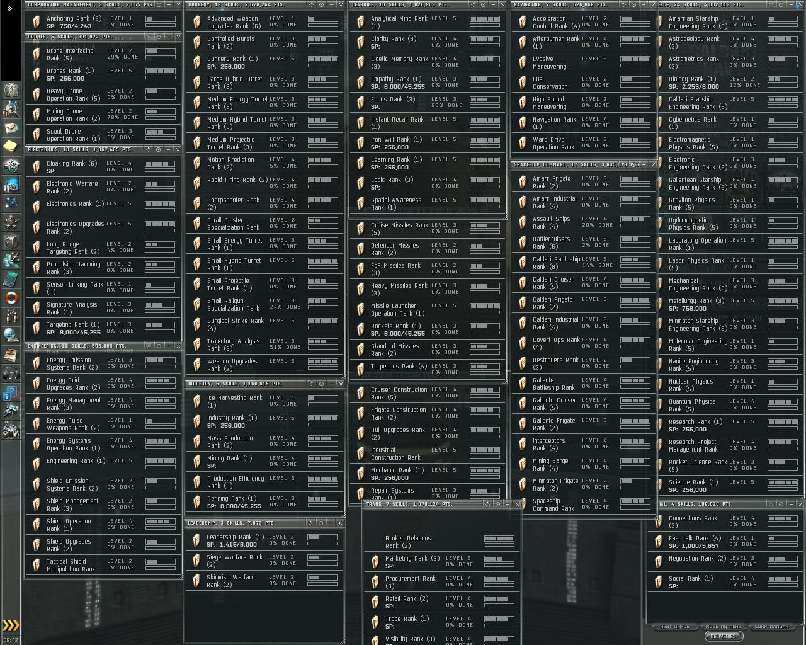
Task: Click the Gunnery Rank (1) skill book icon
Action: (197, 63)
